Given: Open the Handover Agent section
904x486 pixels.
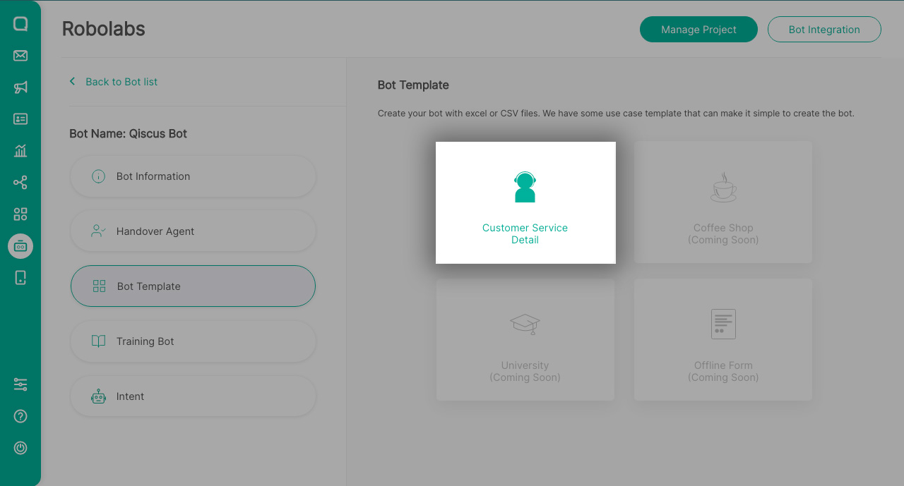Looking at the screenshot, I should [x=192, y=231].
